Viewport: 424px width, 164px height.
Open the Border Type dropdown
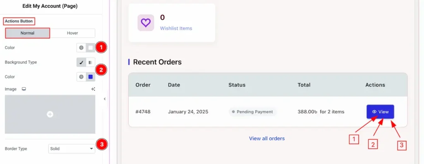[x=72, y=149]
